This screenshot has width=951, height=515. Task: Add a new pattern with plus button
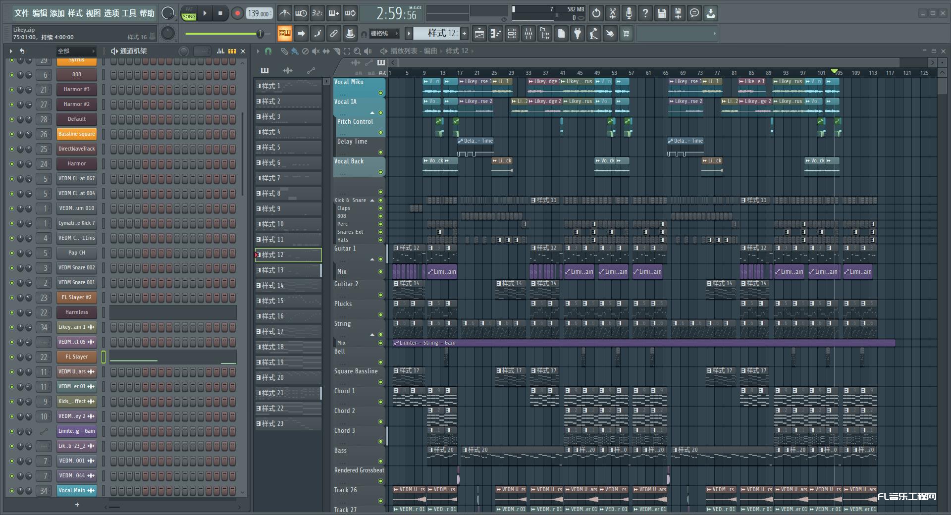click(464, 34)
